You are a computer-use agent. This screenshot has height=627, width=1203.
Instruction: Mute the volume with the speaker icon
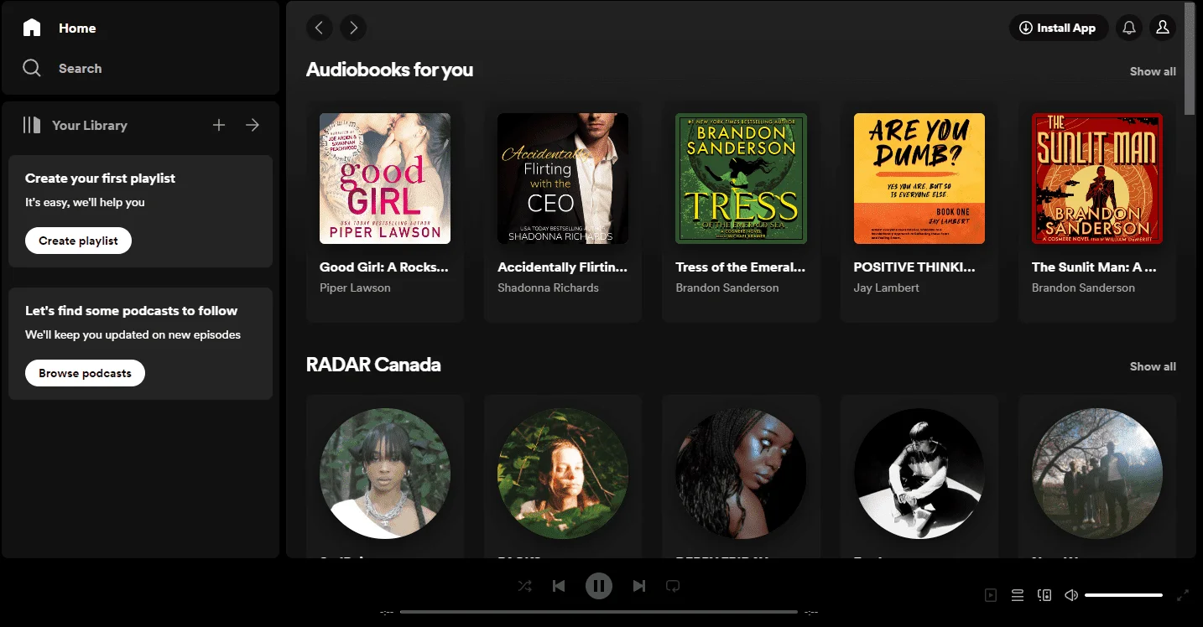pyautogui.click(x=1071, y=595)
